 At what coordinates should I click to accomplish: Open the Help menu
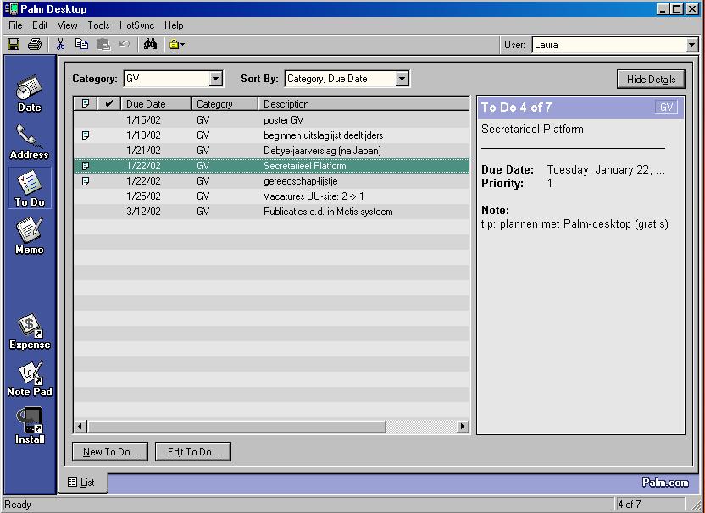pyautogui.click(x=174, y=25)
